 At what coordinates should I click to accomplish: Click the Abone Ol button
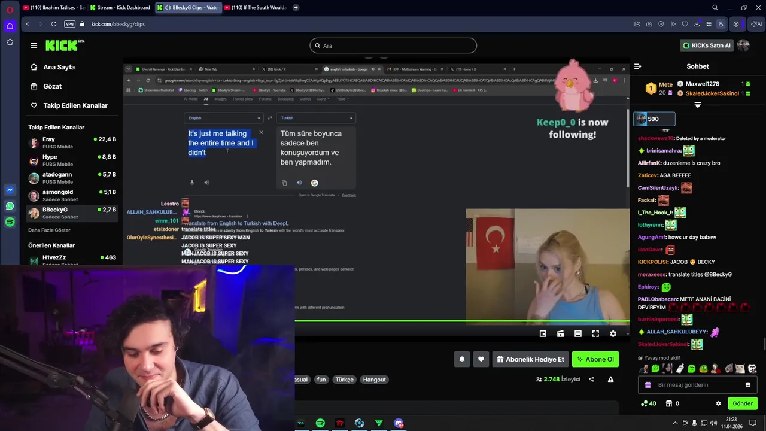tap(595, 359)
